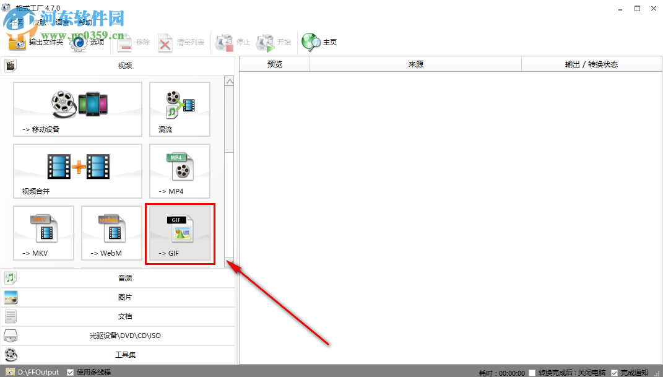The image size is (663, 377).
Task: Choose the -> MKV conversion
Action: [x=43, y=233]
